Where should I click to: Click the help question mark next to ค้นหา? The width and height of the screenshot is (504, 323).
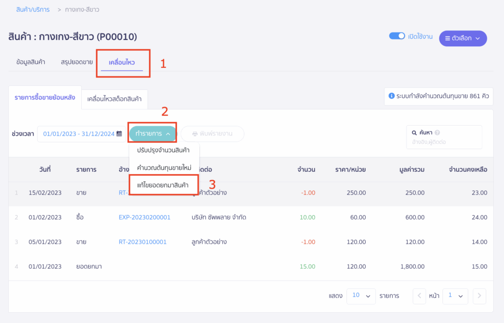(x=437, y=132)
